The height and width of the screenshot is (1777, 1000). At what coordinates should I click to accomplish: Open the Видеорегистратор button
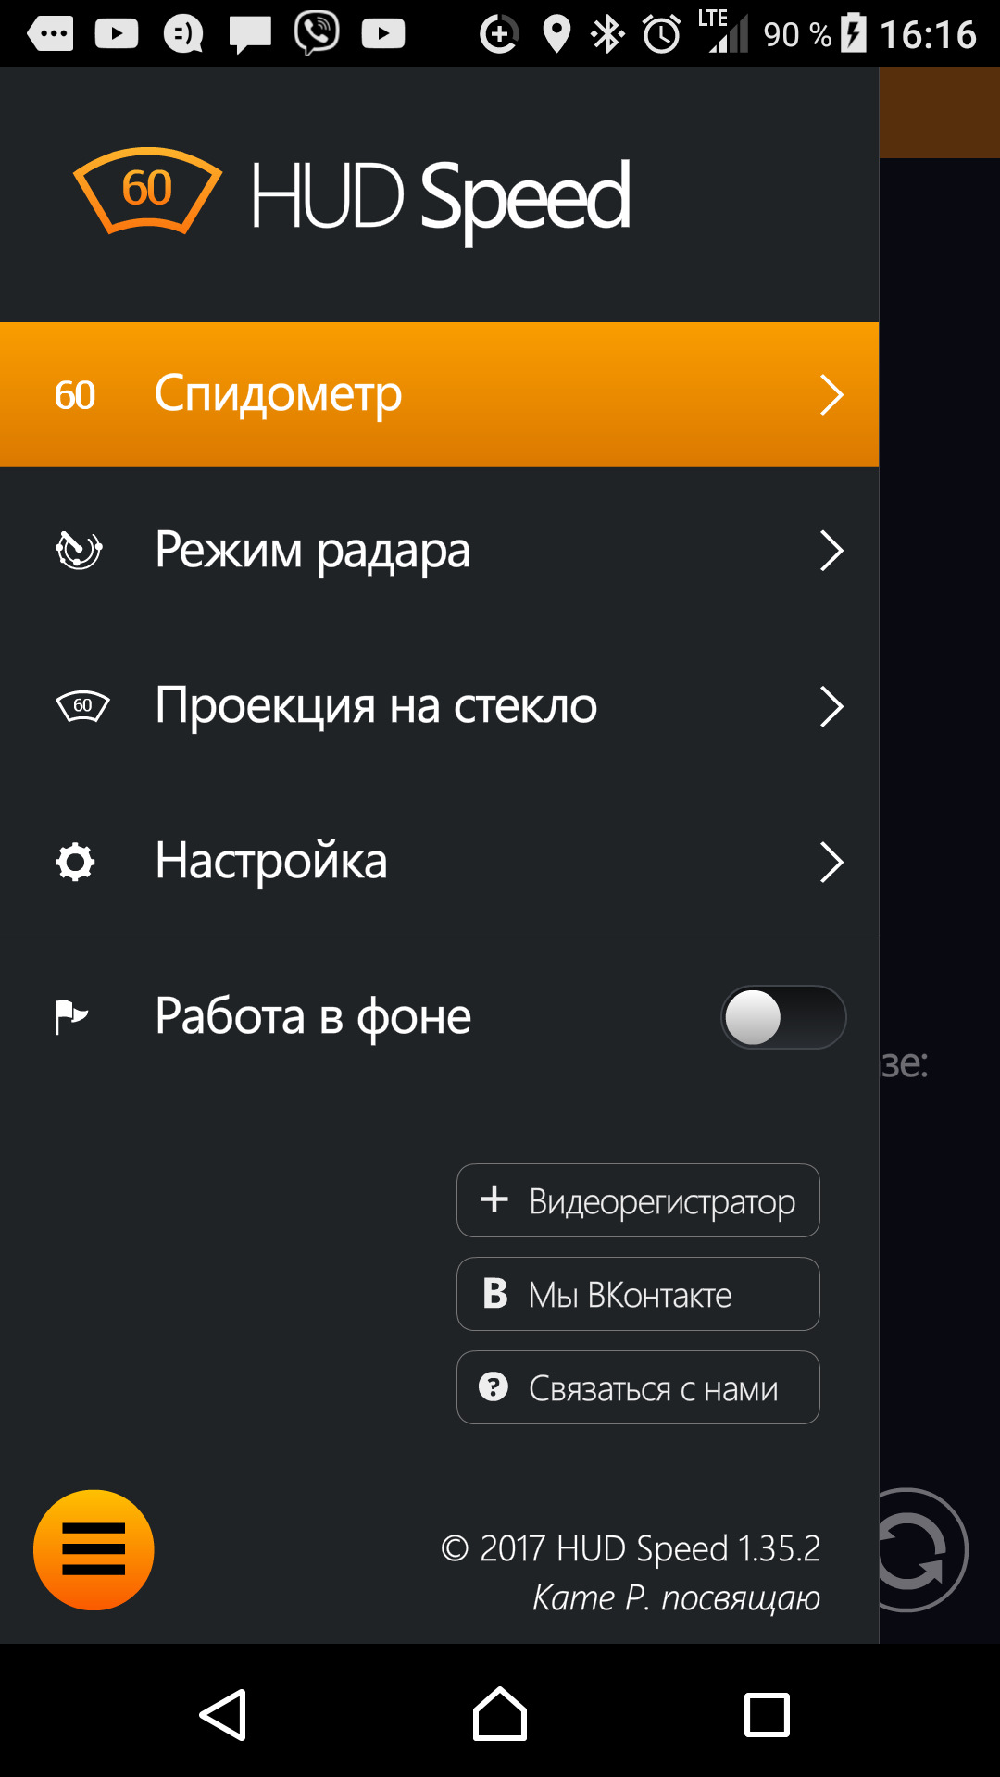tap(638, 1200)
